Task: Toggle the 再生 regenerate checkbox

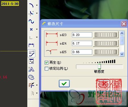Action: click(46, 62)
